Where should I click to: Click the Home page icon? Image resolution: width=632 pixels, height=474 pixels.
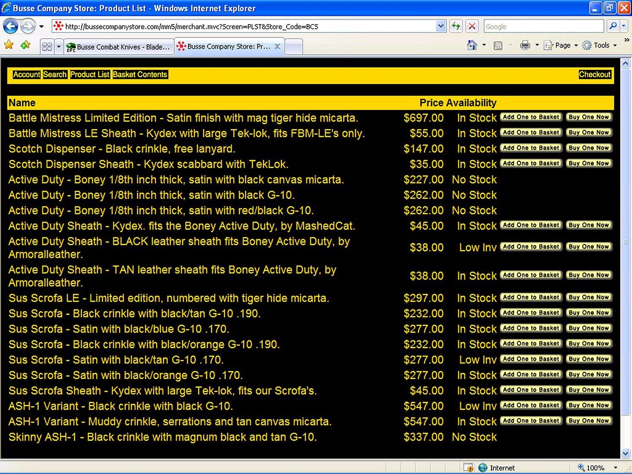[x=472, y=45]
